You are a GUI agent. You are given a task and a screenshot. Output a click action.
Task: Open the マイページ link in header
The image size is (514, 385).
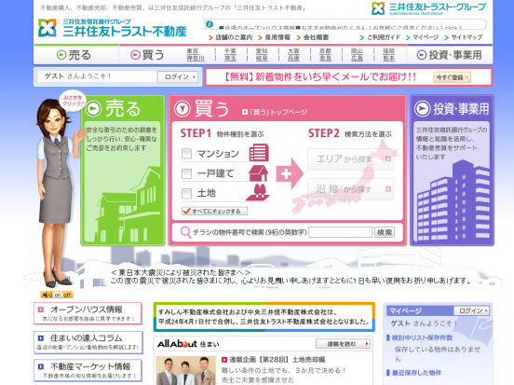click(x=422, y=37)
